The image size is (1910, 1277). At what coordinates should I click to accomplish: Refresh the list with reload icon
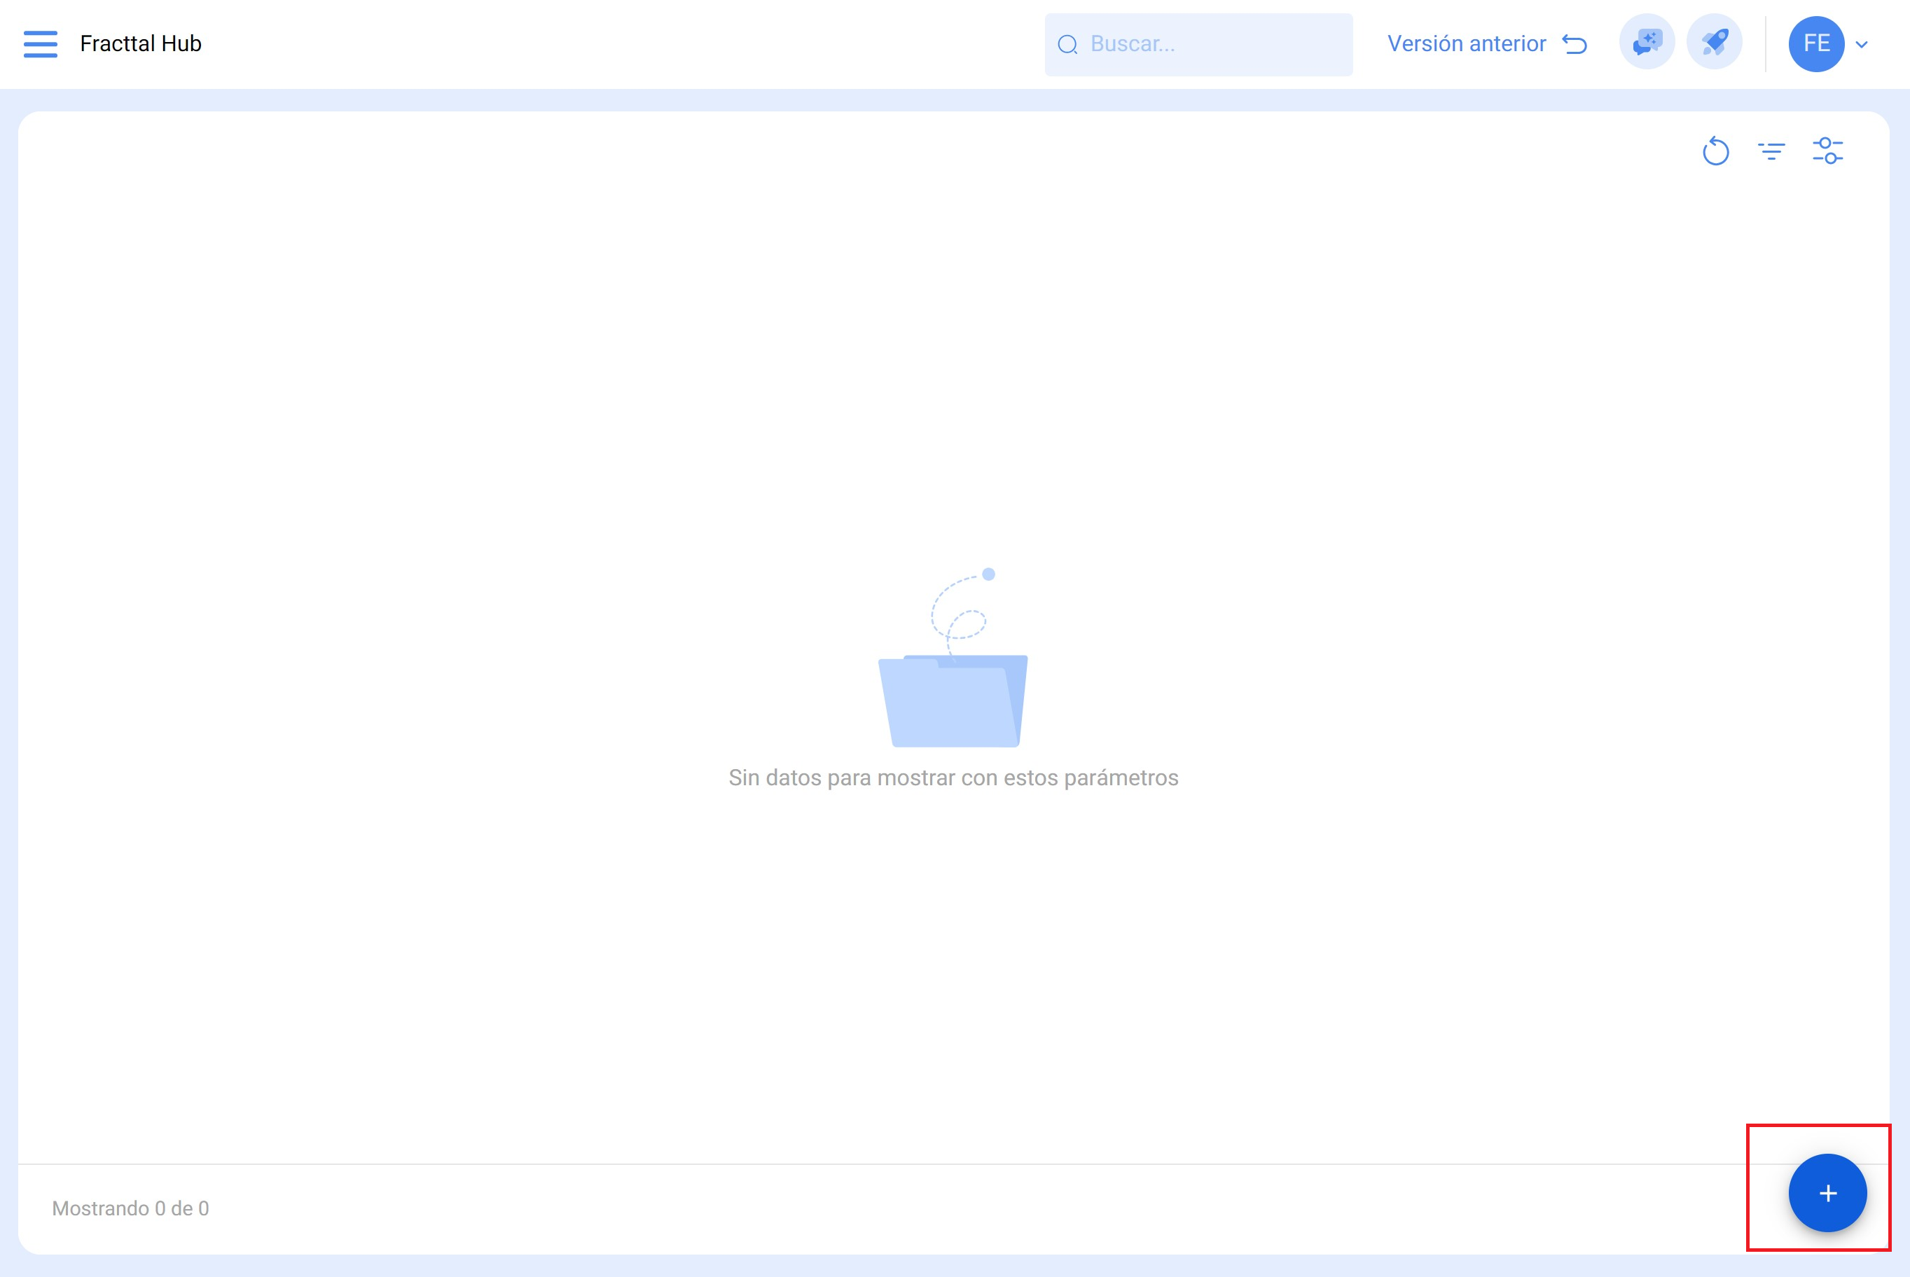[x=1715, y=151]
